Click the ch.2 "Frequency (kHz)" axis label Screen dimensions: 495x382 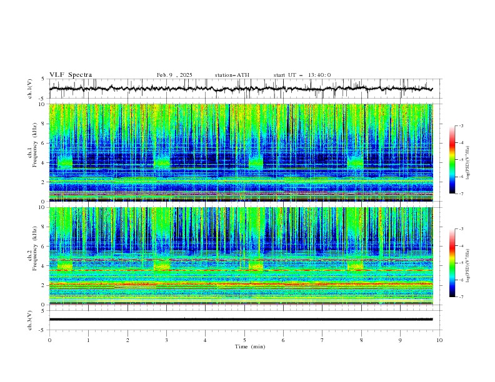coord(34,248)
